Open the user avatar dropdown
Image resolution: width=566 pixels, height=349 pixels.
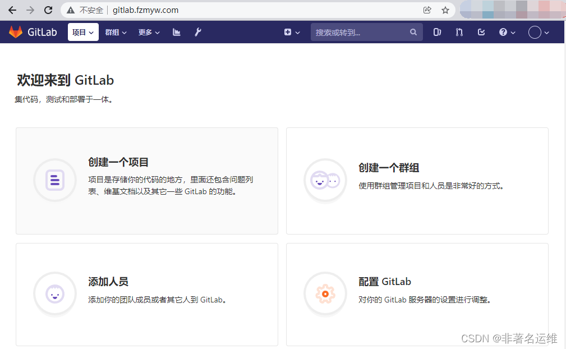click(539, 32)
